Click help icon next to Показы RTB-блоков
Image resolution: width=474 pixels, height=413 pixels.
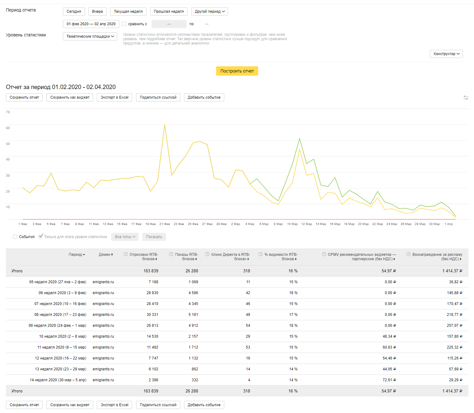tap(171, 254)
